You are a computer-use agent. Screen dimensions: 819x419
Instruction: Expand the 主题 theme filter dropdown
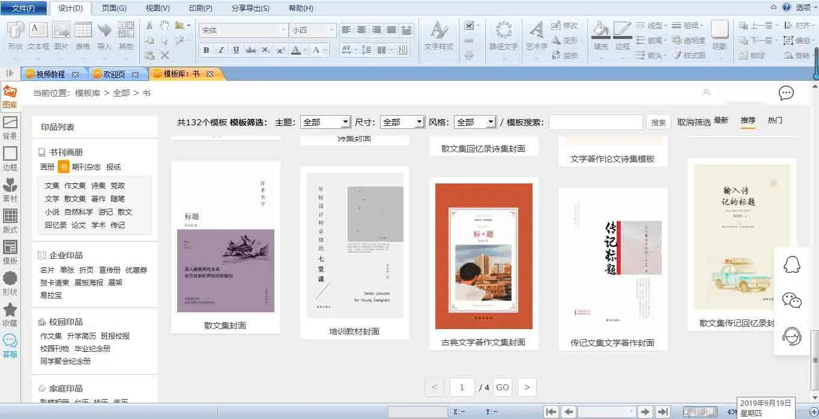[325, 122]
